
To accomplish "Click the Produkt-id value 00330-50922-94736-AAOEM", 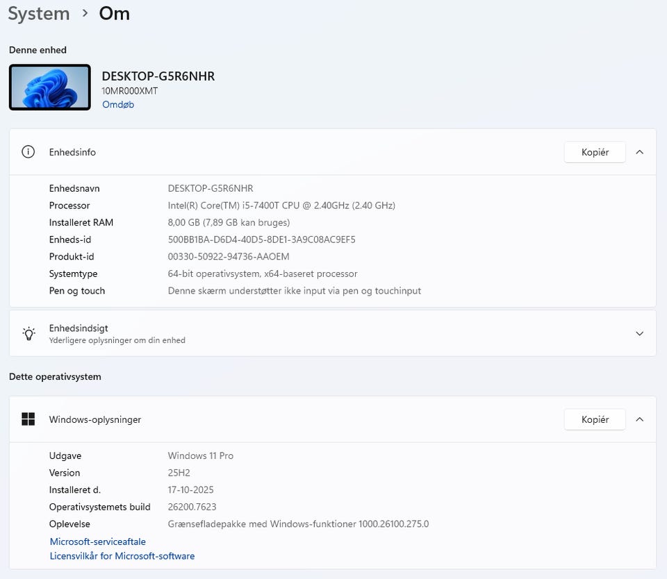I will (x=229, y=256).
